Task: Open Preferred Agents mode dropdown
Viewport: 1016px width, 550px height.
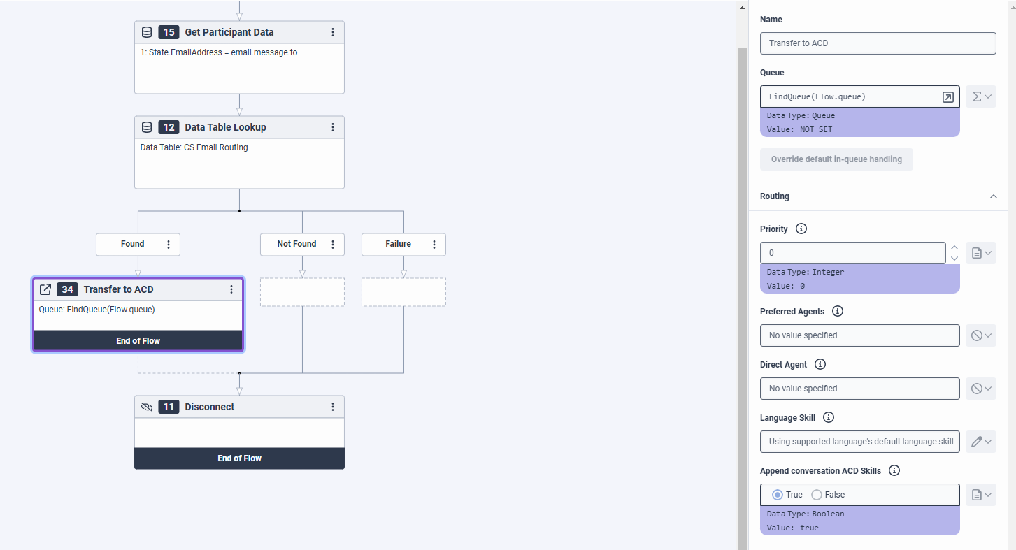Action: click(x=981, y=335)
